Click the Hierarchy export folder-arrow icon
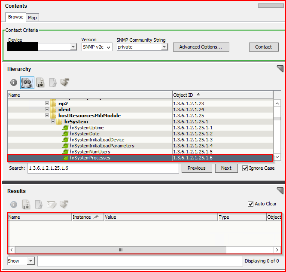Screen dimensions: 286x272 click(65, 82)
